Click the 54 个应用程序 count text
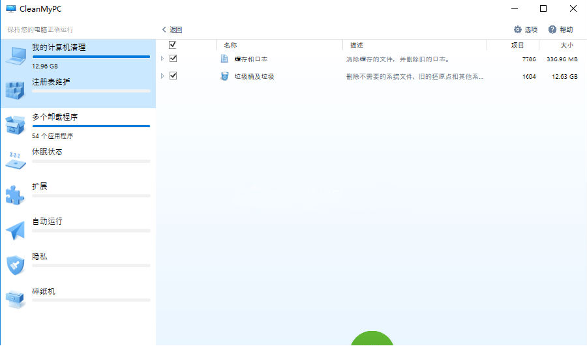Viewport: 587px width, 359px height. coord(52,136)
